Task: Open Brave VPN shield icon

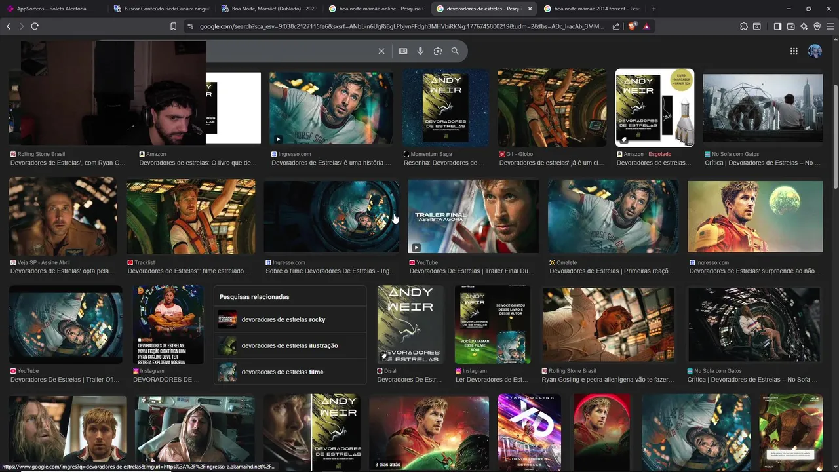Action: point(817,26)
